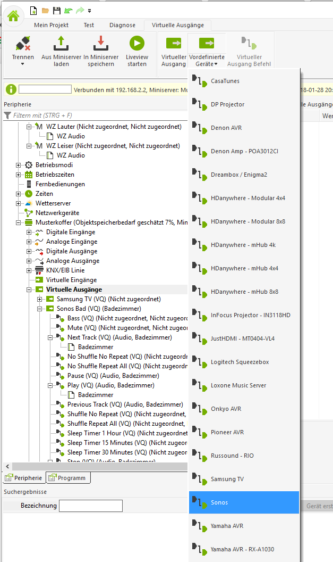
Task: Select the Virtuelle Eingänge tree item
Action: coord(71,280)
